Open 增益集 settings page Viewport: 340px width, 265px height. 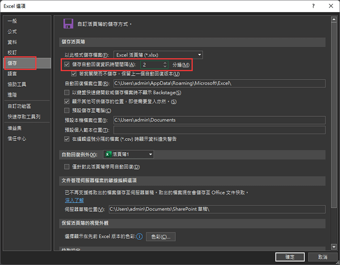click(27, 128)
